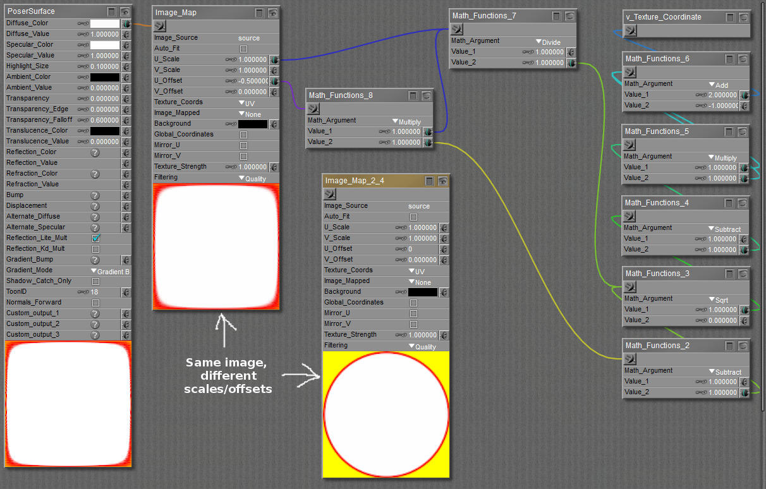Click the Value_2 input plug on Math_Functions_8
The image size is (766, 489).
pos(428,142)
